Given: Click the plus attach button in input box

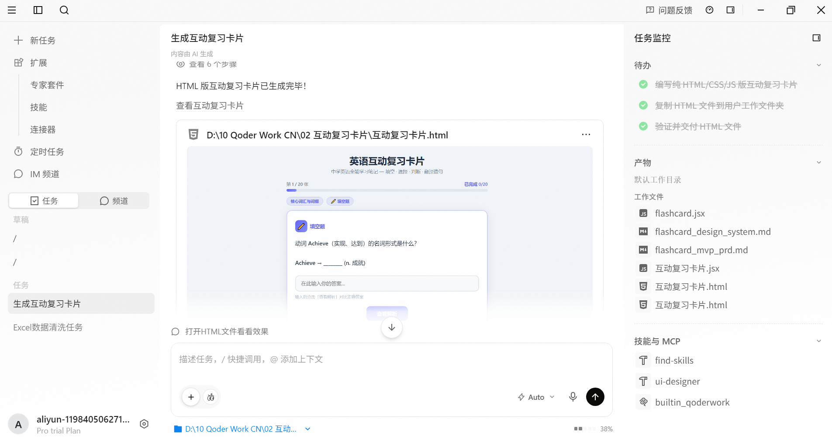Looking at the screenshot, I should pos(191,397).
